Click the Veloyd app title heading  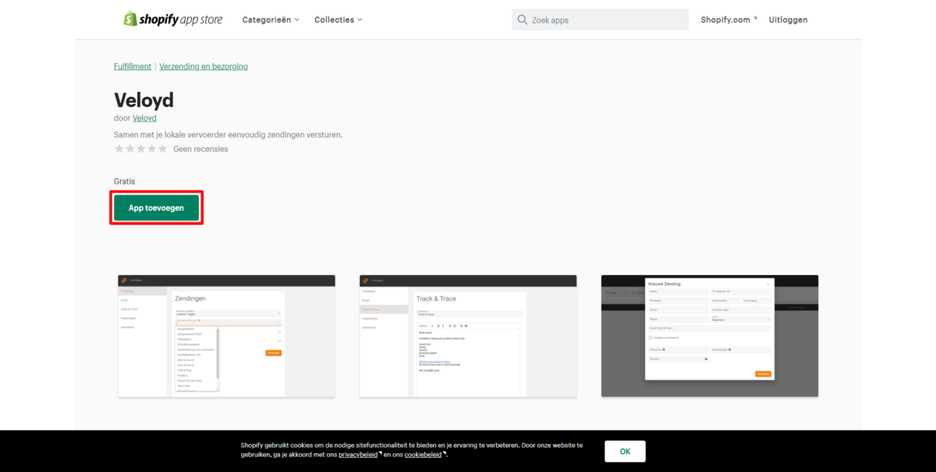point(144,100)
